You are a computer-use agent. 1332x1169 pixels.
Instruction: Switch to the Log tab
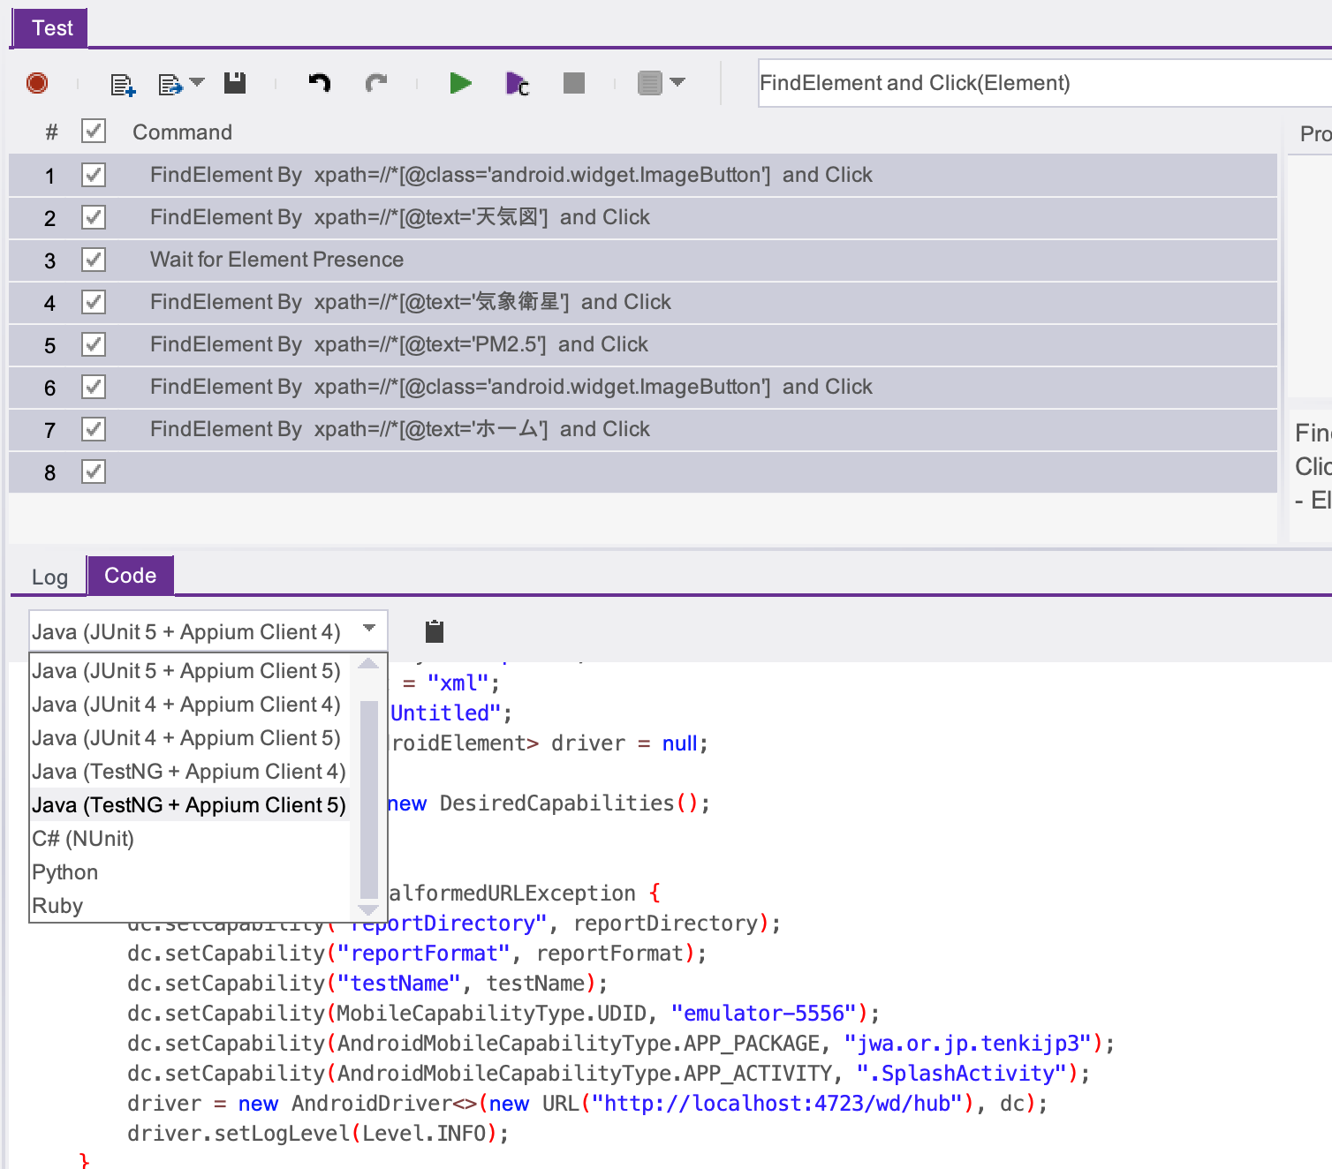(x=49, y=577)
